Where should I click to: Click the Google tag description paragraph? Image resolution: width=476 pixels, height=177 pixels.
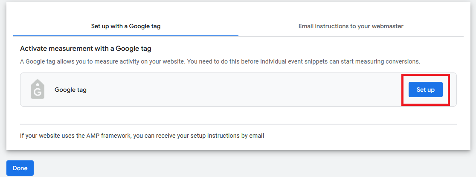[x=220, y=61]
